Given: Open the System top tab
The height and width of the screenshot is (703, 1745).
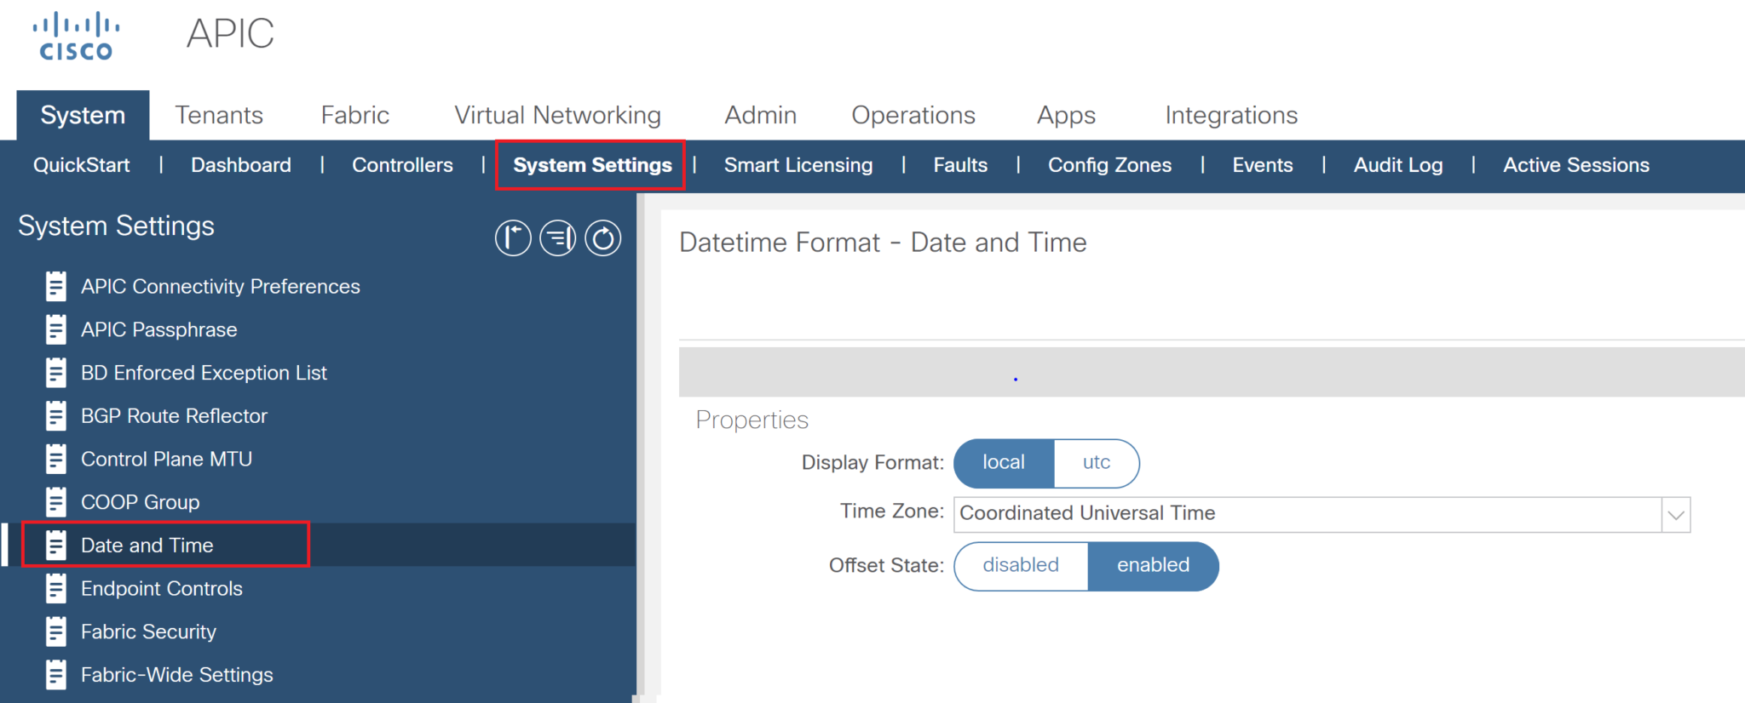Looking at the screenshot, I should click(x=83, y=115).
